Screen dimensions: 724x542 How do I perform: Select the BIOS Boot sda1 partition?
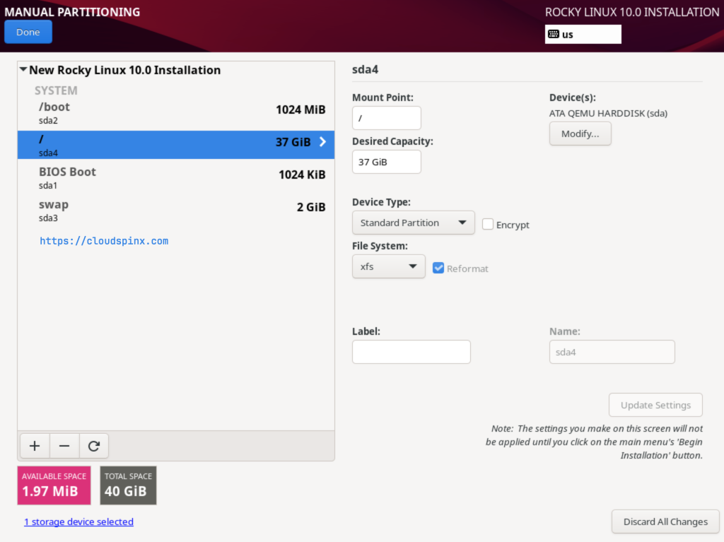[x=175, y=177]
